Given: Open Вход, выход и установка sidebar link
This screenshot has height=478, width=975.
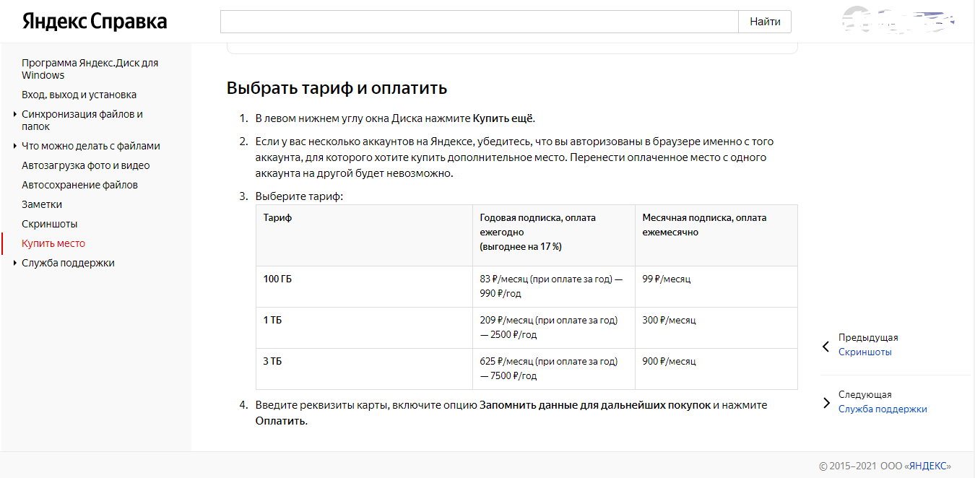Looking at the screenshot, I should click(x=79, y=95).
